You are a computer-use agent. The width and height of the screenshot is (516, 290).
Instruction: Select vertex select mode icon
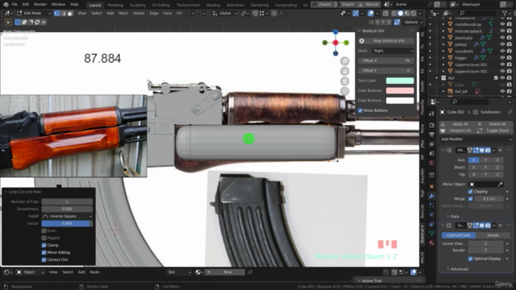57,14
